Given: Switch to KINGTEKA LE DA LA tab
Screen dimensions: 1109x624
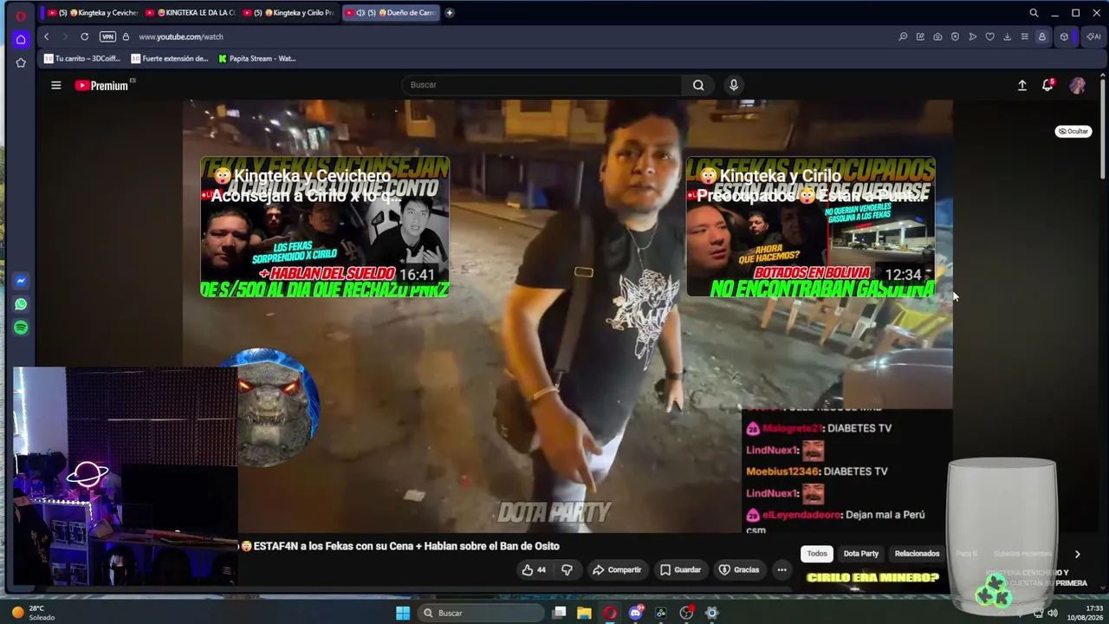Looking at the screenshot, I should tap(191, 13).
